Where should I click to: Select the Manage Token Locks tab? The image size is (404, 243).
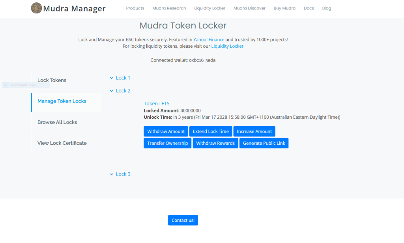tap(66, 101)
